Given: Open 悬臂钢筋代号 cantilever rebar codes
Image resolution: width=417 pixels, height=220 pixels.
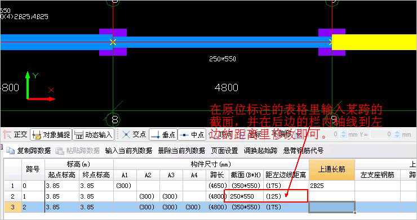Looking at the screenshot, I should tap(303, 151).
